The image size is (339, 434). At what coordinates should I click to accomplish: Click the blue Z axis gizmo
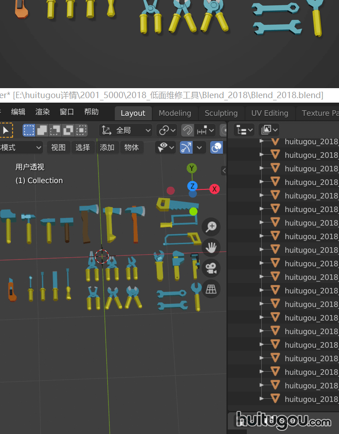pos(193,186)
